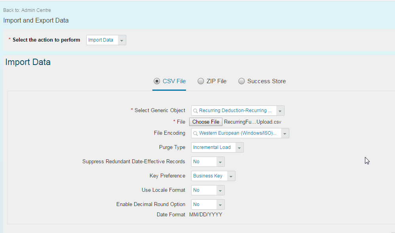Click the Suppress Redundant Date-Effective Records label
This screenshot has width=395, height=233.
(133, 161)
